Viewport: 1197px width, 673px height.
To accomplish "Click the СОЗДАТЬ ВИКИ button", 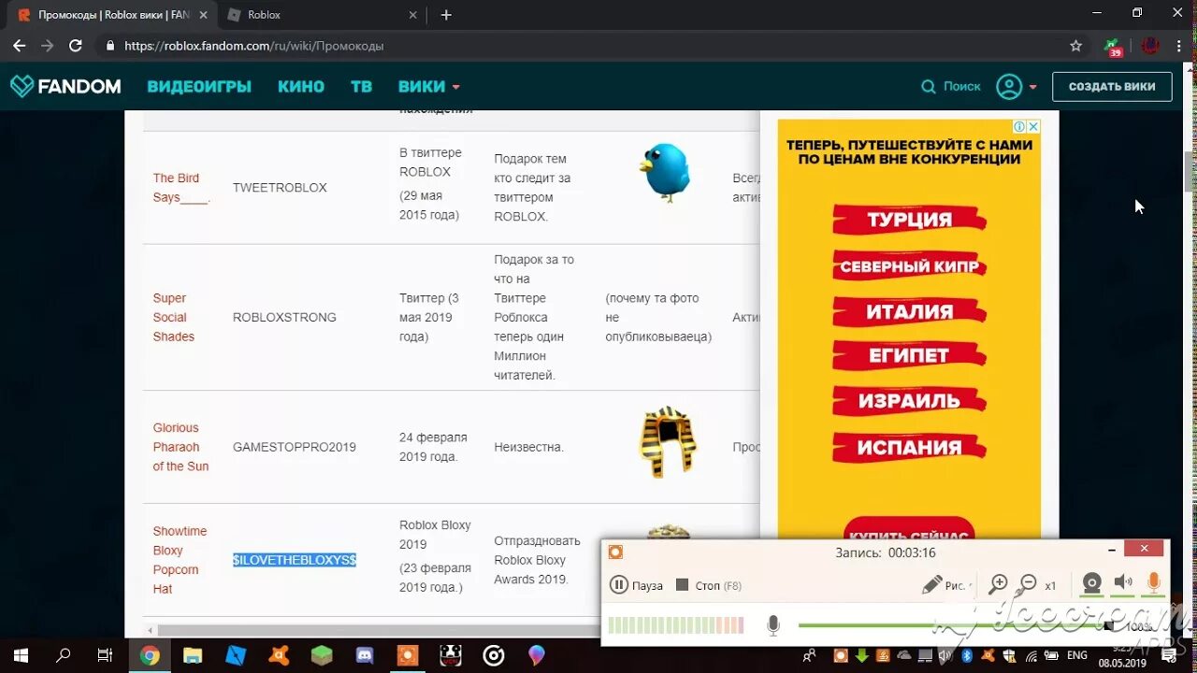I will (x=1112, y=86).
